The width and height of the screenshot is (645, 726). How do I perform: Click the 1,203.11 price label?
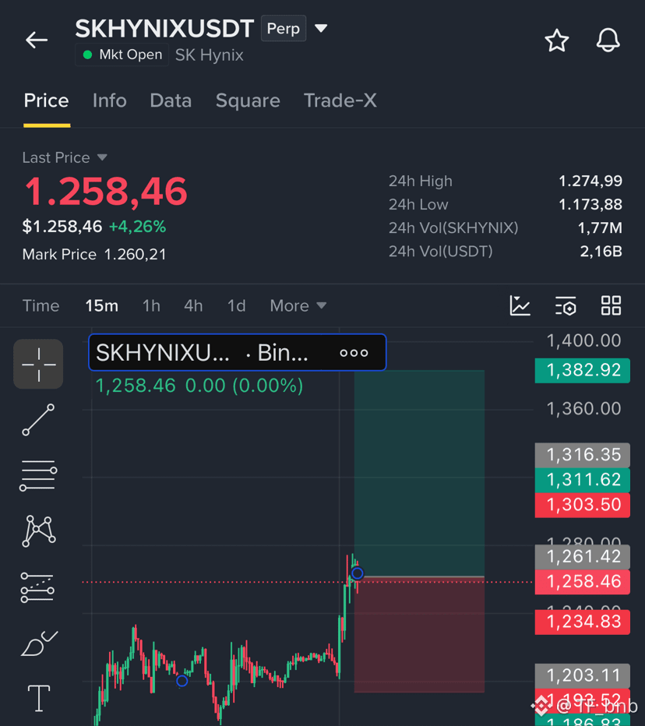pyautogui.click(x=583, y=676)
